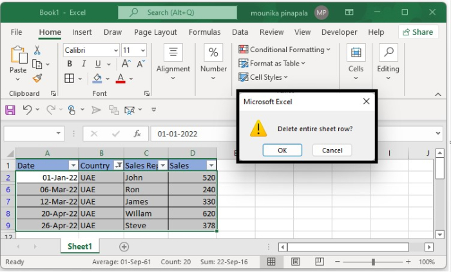Click the Search box in title bar

177,13
